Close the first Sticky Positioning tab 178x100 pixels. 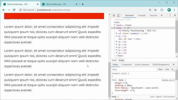click(38, 4)
